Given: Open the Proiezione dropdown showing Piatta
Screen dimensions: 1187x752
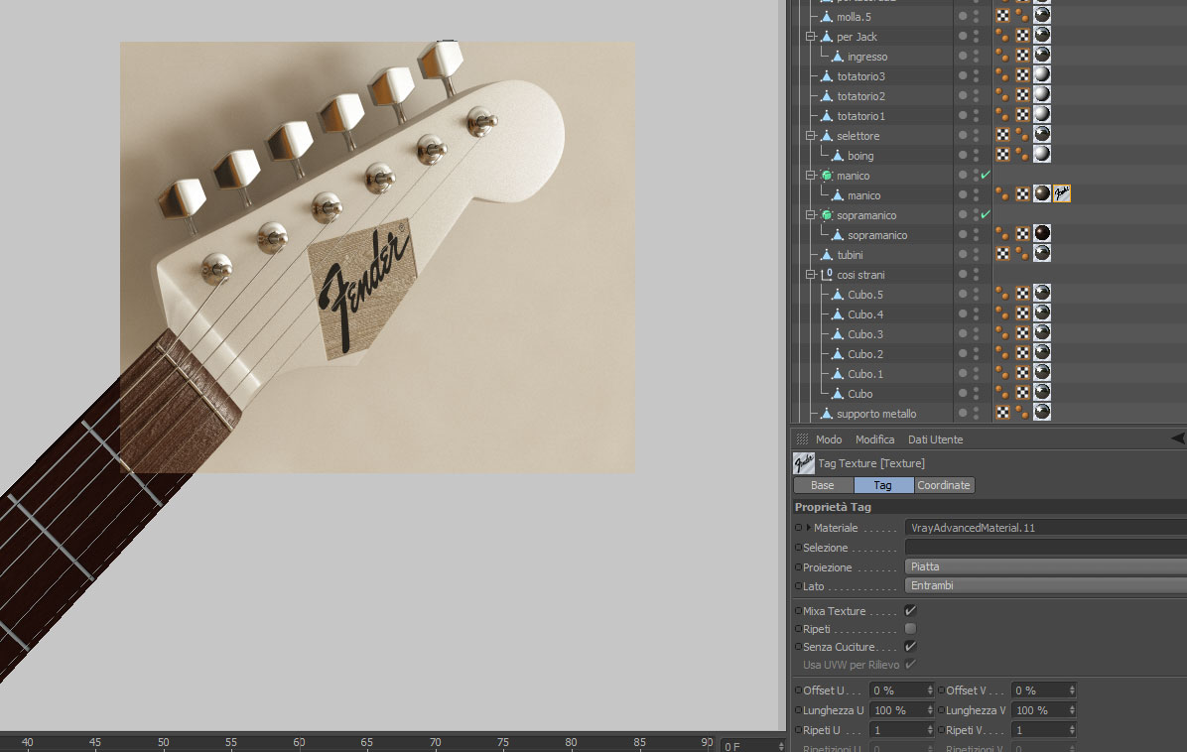Looking at the screenshot, I should (x=1045, y=566).
